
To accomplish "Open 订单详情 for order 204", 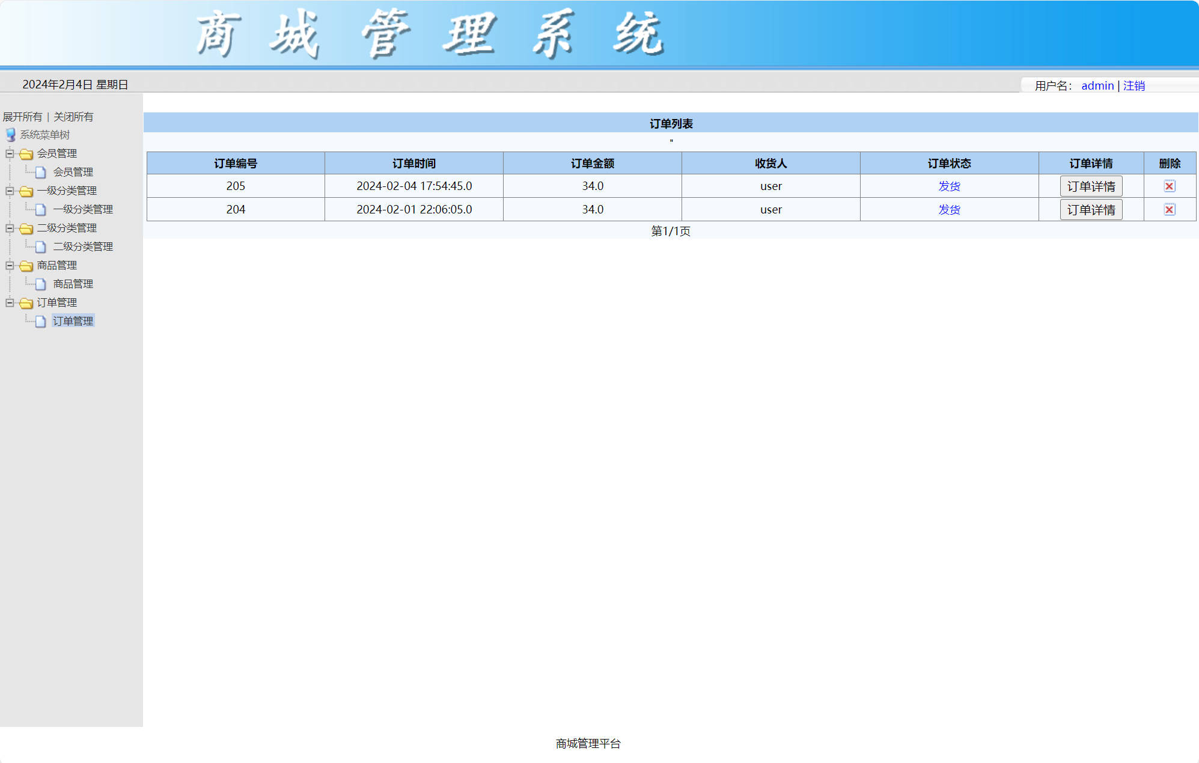I will pos(1091,209).
